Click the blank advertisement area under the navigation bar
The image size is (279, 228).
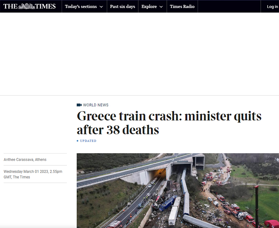139,54
